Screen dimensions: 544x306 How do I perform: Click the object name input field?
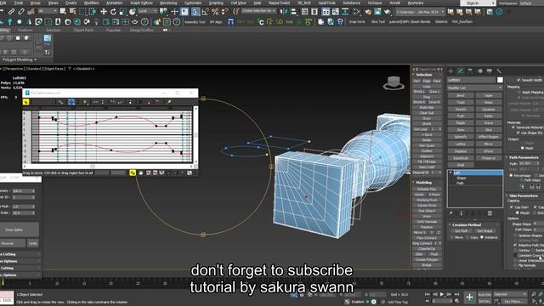(472, 80)
